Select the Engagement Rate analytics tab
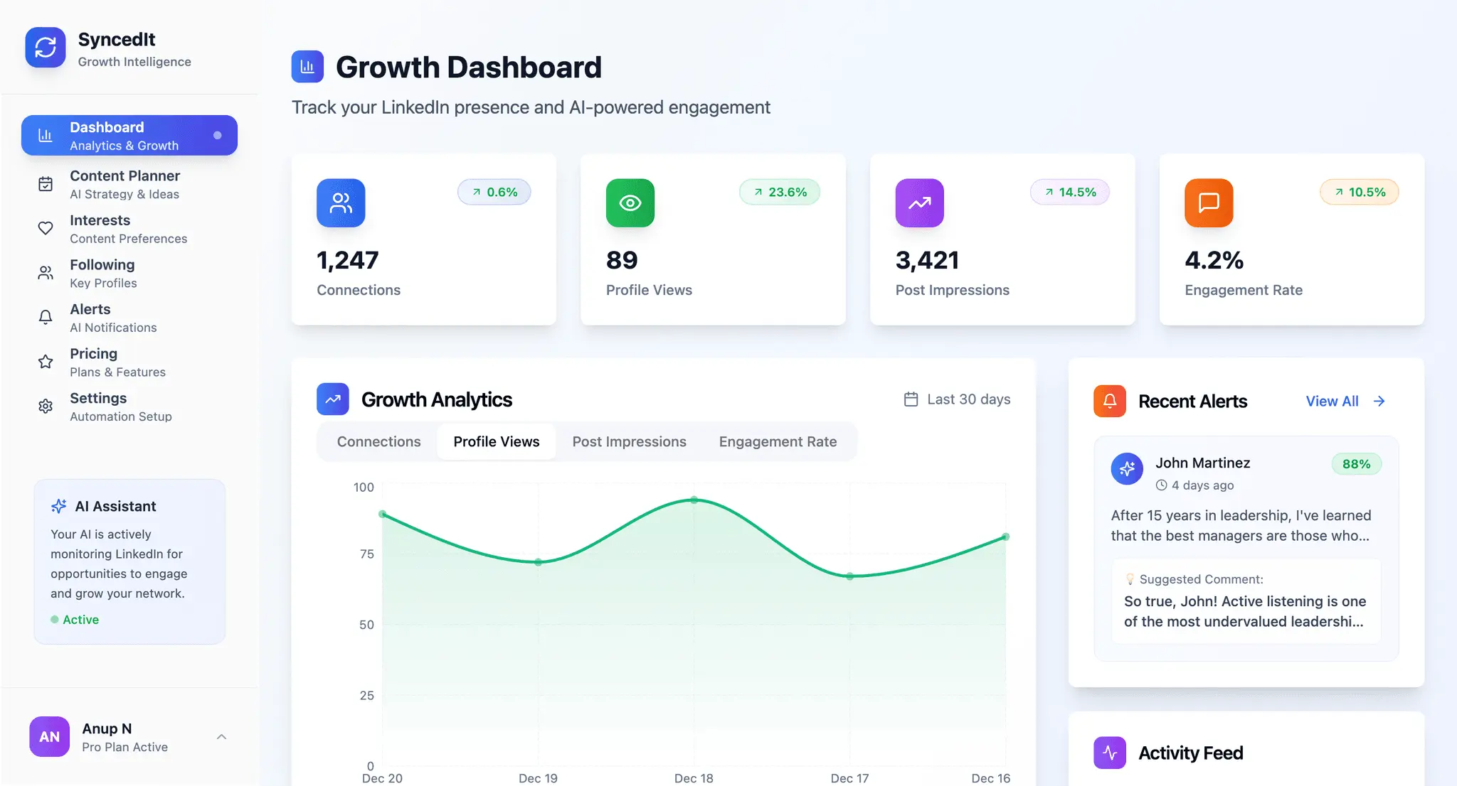 [x=778, y=442]
